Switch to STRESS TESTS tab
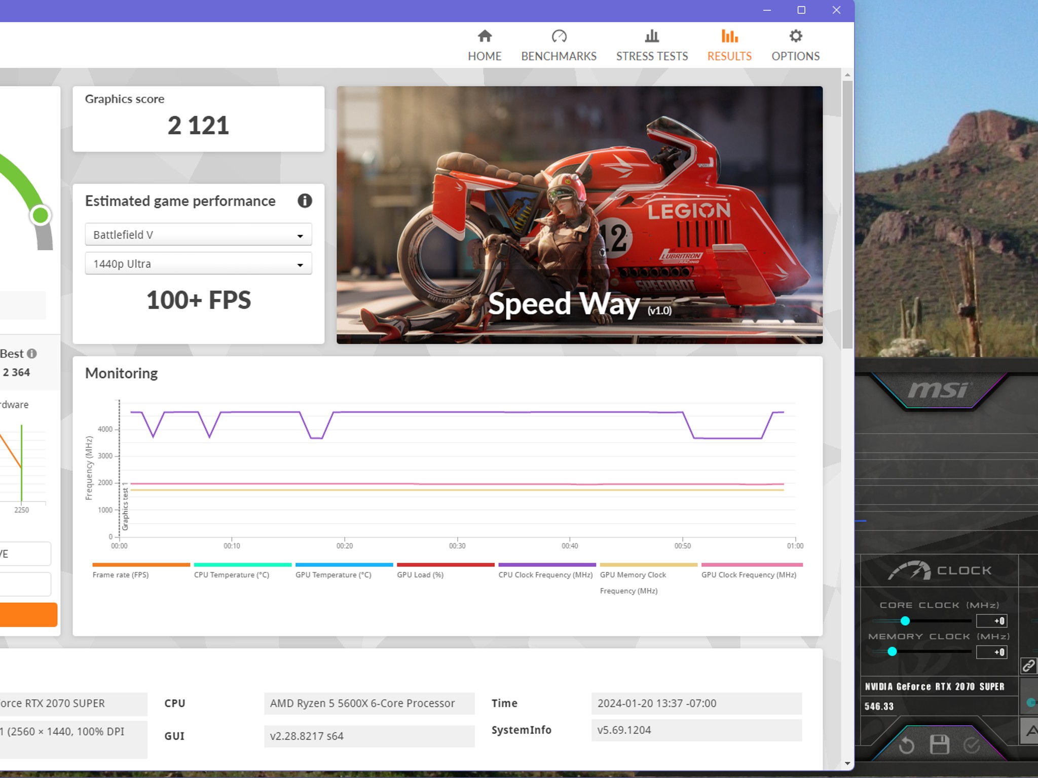Image resolution: width=1038 pixels, height=778 pixels. click(x=652, y=46)
